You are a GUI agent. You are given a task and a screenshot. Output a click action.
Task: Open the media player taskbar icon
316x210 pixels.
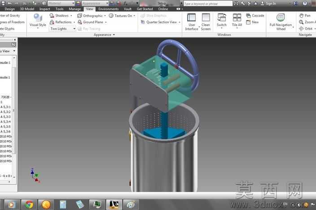tap(12, 205)
